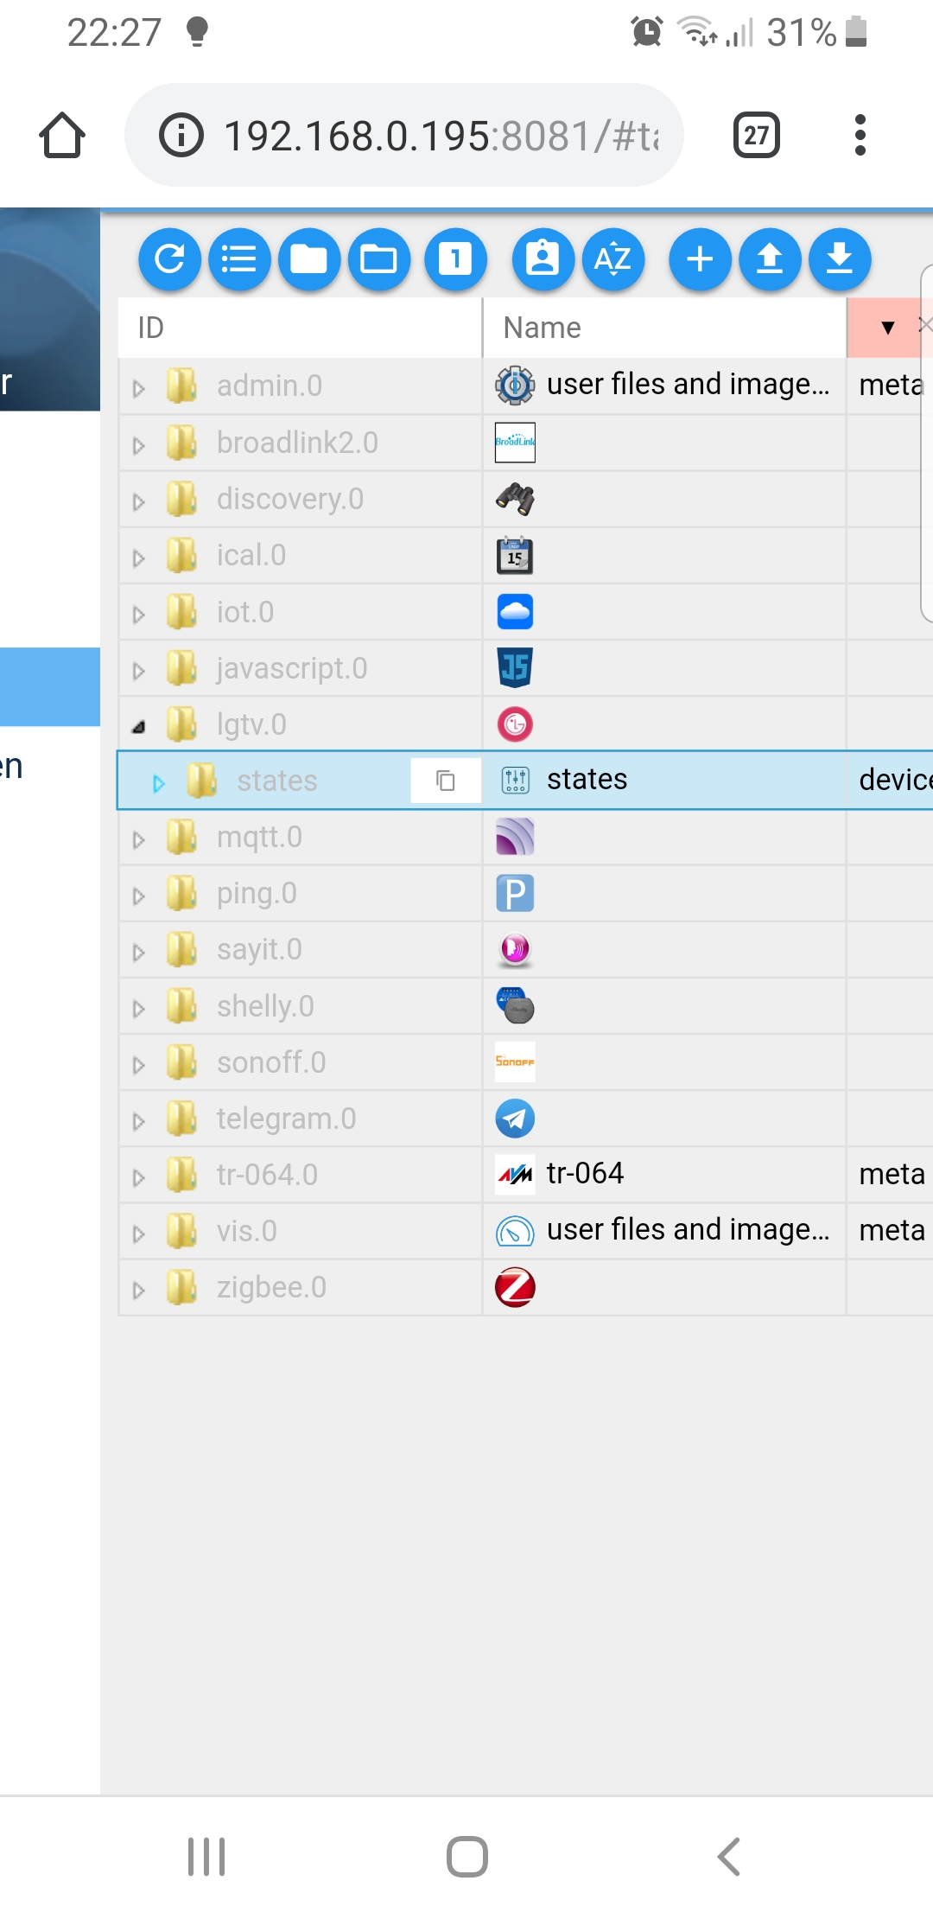The width and height of the screenshot is (933, 1919).
Task: Open the type filter dropdown arrow
Action: [887, 328]
